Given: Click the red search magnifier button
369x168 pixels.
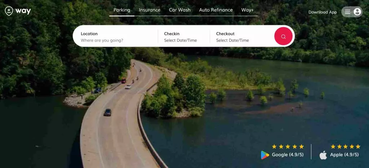Looking at the screenshot, I should [x=283, y=36].
